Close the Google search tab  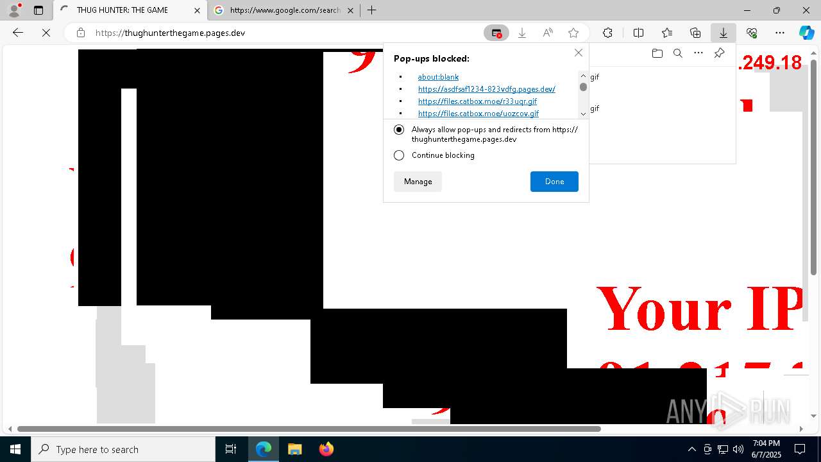350,10
